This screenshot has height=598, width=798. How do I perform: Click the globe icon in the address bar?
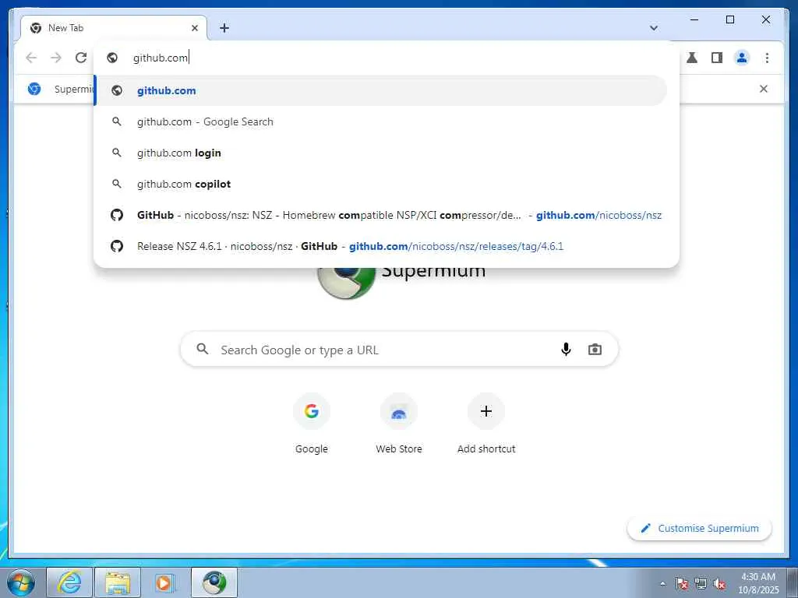coord(112,58)
